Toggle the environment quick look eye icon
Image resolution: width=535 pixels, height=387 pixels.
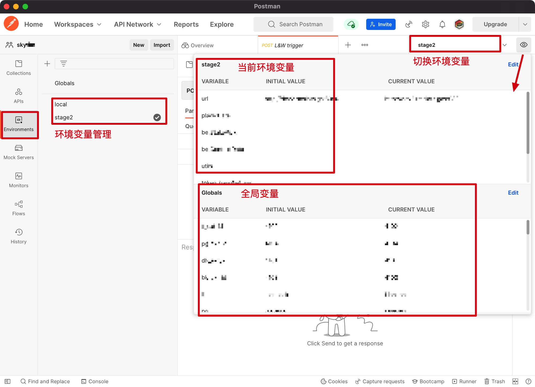pyautogui.click(x=524, y=45)
